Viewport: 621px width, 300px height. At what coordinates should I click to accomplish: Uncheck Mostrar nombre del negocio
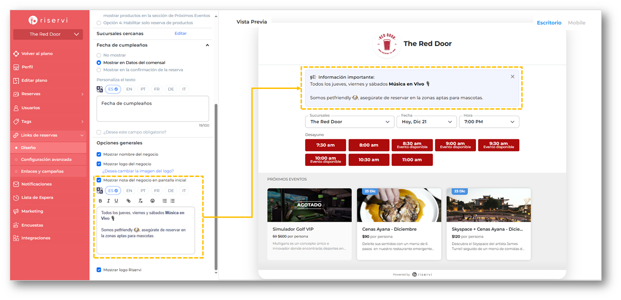(x=99, y=154)
